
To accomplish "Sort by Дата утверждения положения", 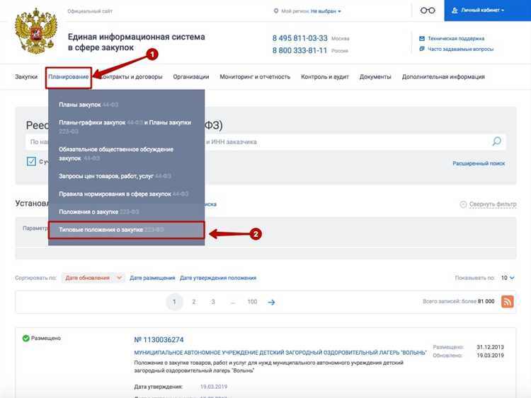I will tap(218, 278).
